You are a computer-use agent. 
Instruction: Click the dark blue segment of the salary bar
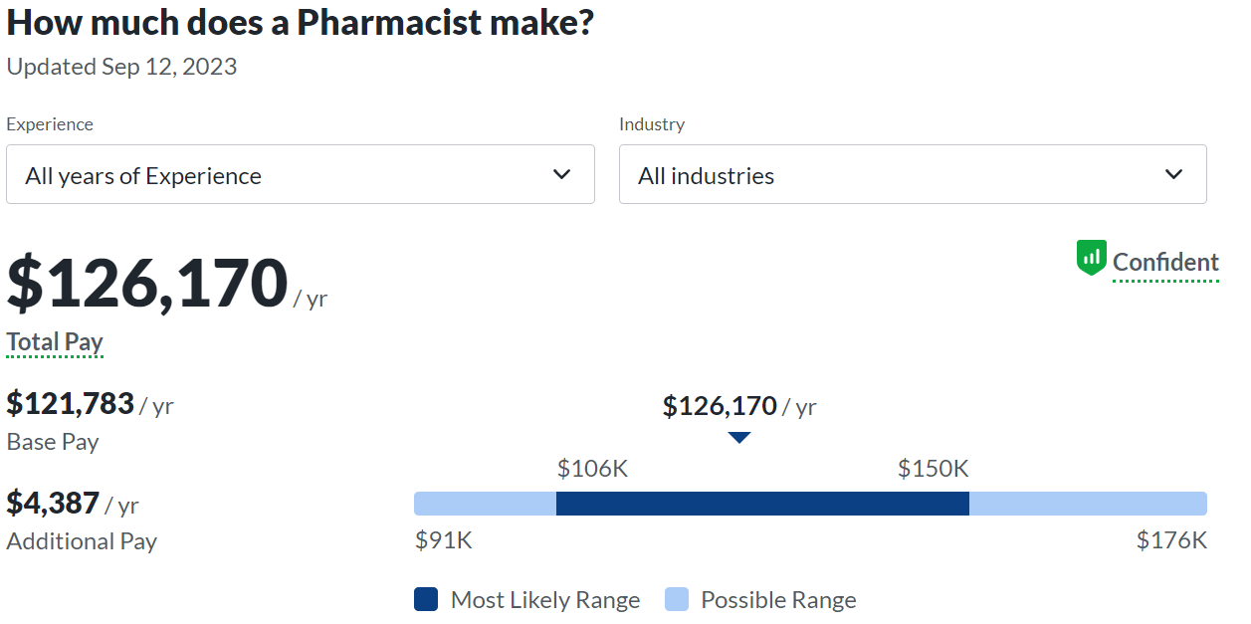tap(761, 504)
